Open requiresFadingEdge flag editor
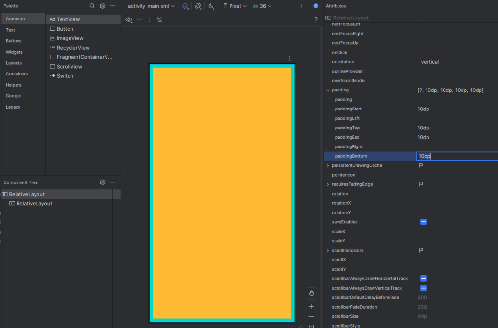 pyautogui.click(x=421, y=184)
